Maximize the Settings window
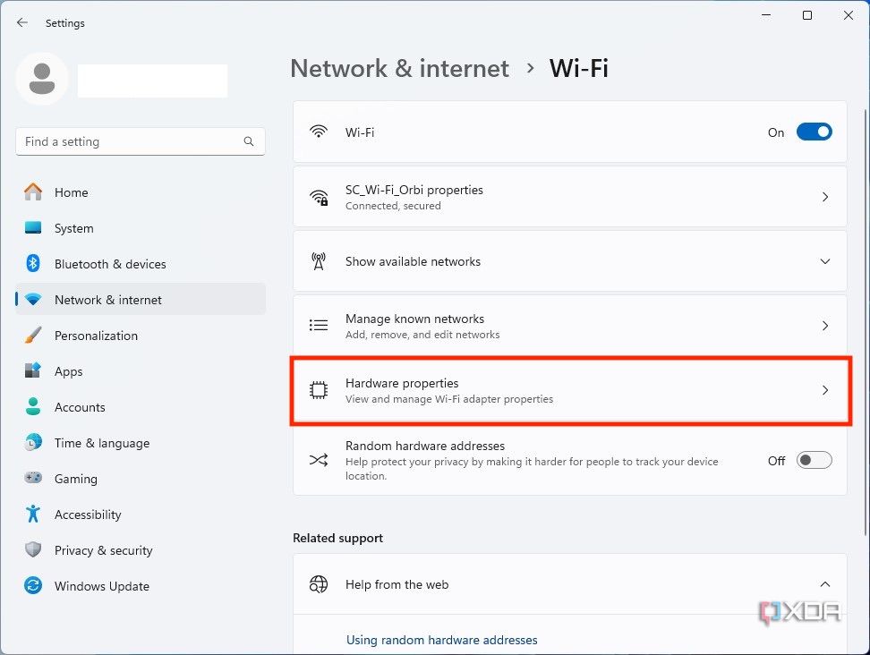 click(807, 15)
